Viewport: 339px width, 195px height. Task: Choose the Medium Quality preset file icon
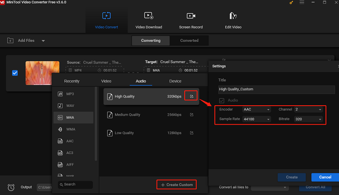pyautogui.click(x=110, y=115)
